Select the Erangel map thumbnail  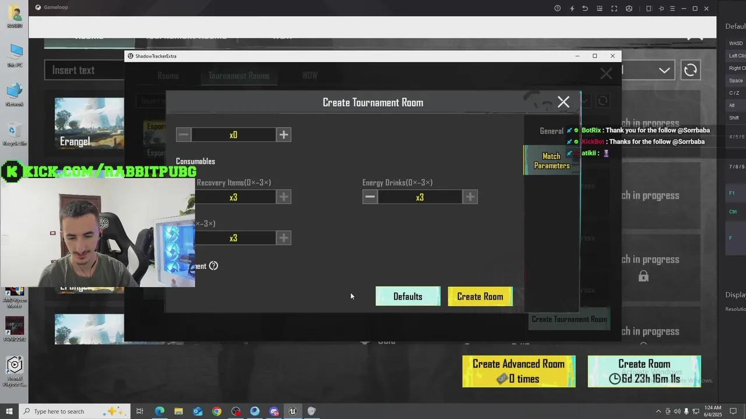coord(89,123)
